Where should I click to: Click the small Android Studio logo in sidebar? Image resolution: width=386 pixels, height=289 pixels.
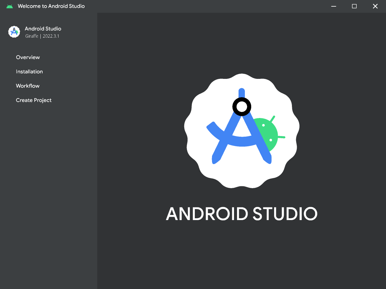[14, 32]
